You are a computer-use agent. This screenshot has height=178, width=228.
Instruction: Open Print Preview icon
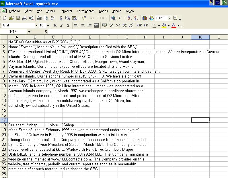(x=46, y=18)
